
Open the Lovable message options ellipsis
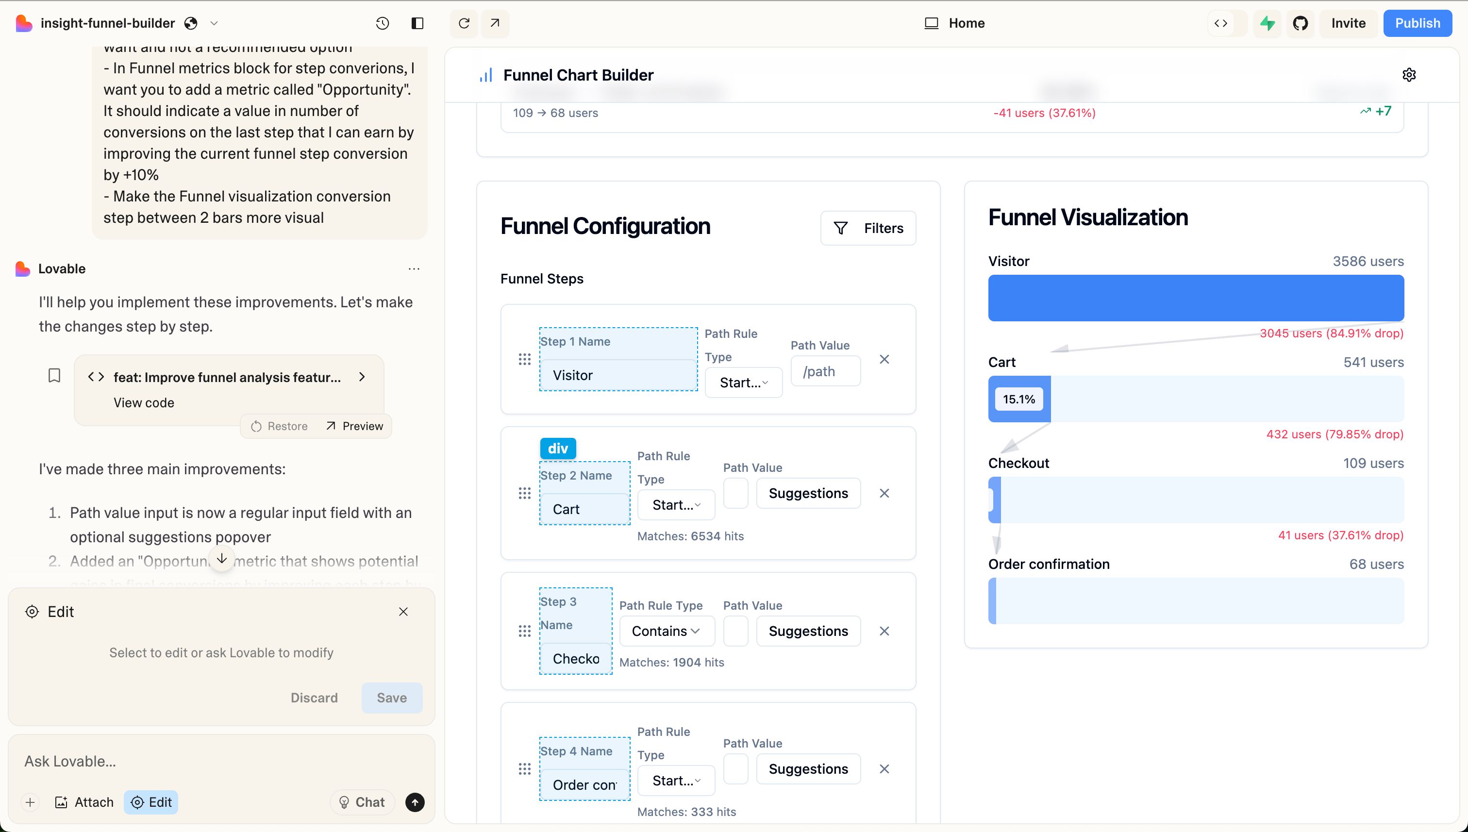click(x=414, y=268)
